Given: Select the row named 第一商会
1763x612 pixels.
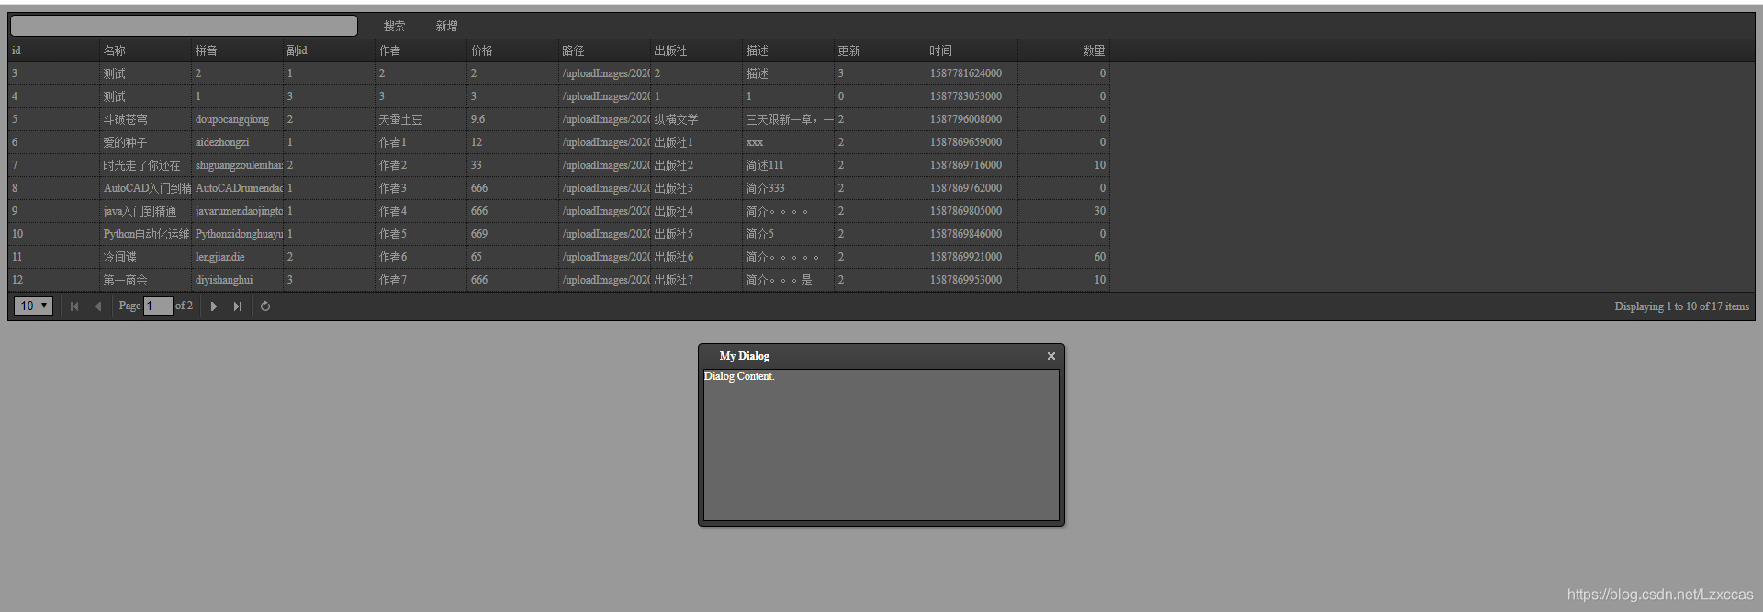Looking at the screenshot, I should (x=558, y=280).
